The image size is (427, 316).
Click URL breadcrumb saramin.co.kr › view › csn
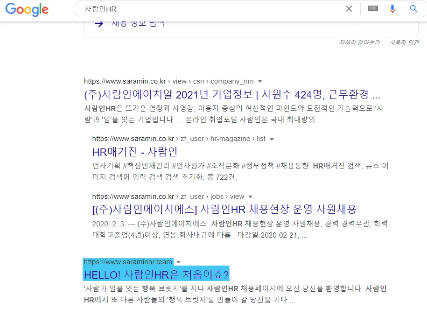(168, 81)
